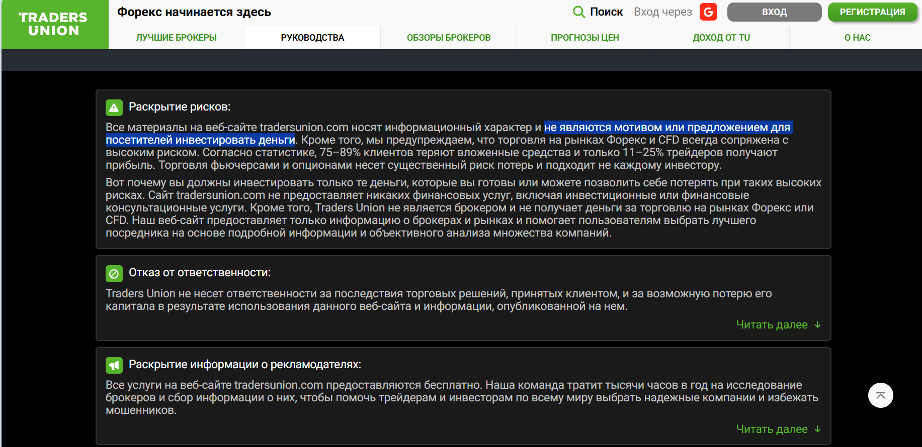This screenshot has height=447, width=922.
Task: Click the text 75–89% клиентов теряют вложенные средства
Action: [x=431, y=152]
